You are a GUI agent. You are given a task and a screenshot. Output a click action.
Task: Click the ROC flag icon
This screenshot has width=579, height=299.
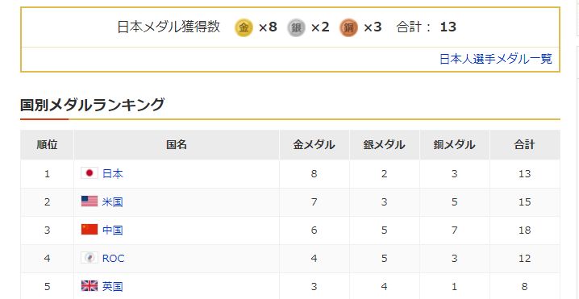(90, 258)
